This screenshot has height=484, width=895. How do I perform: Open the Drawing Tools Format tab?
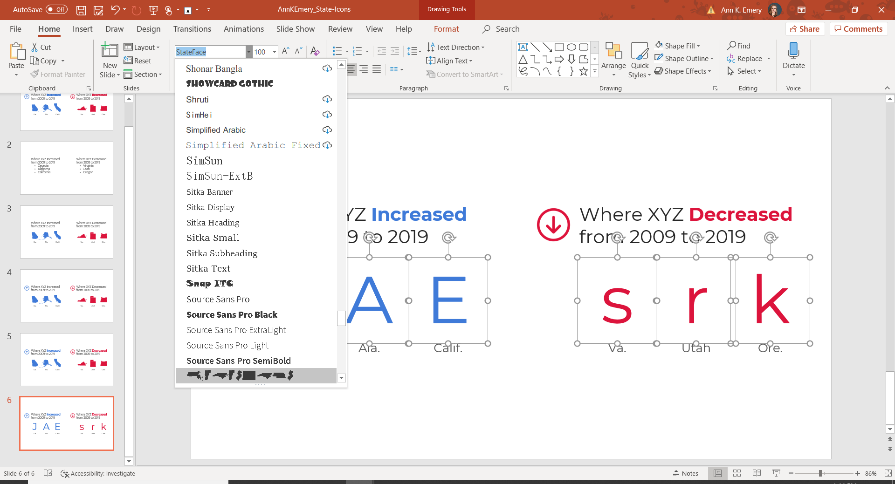coord(446,28)
